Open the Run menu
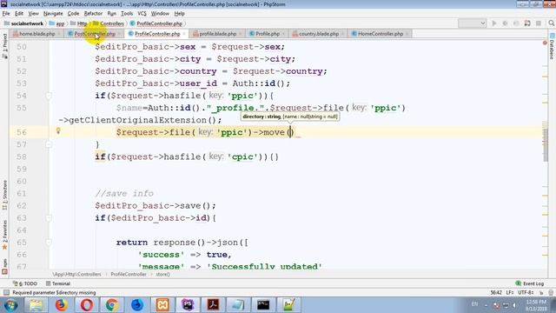 pos(112,14)
